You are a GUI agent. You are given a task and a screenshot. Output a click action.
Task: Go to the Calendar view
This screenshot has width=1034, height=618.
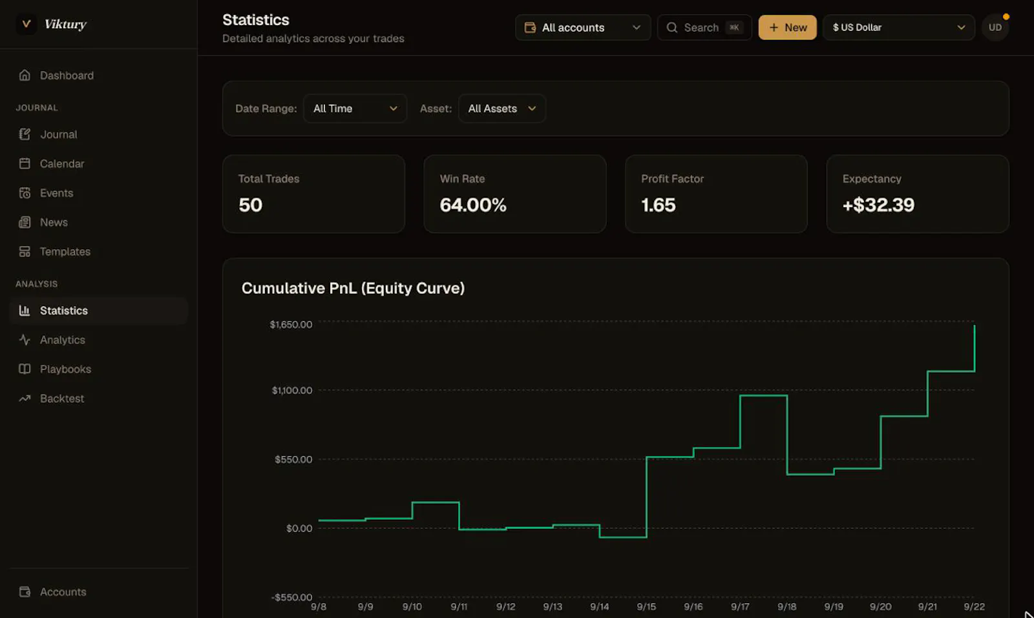99,163
